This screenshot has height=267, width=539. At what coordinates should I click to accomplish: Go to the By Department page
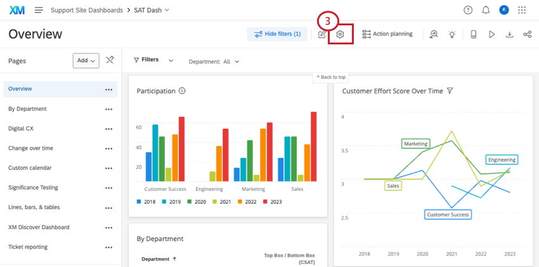(x=27, y=108)
